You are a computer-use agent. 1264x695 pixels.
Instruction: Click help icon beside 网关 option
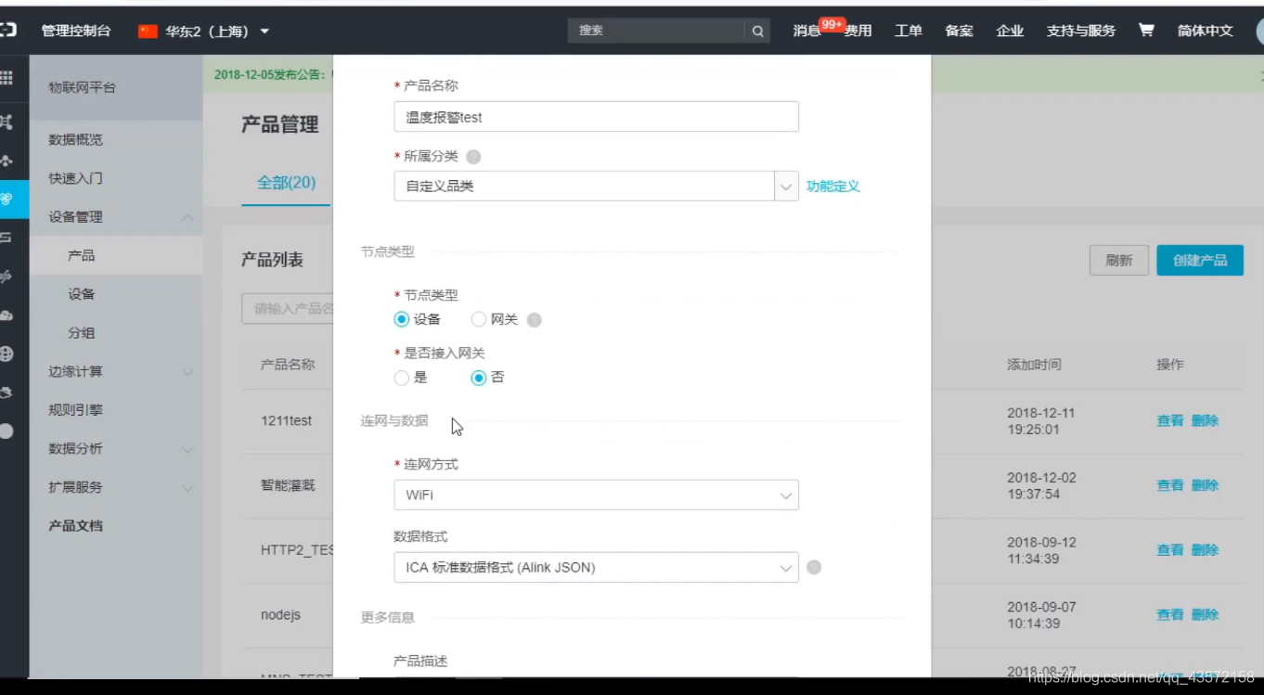coord(534,319)
